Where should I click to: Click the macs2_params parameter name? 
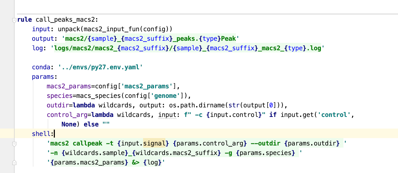click(69, 86)
